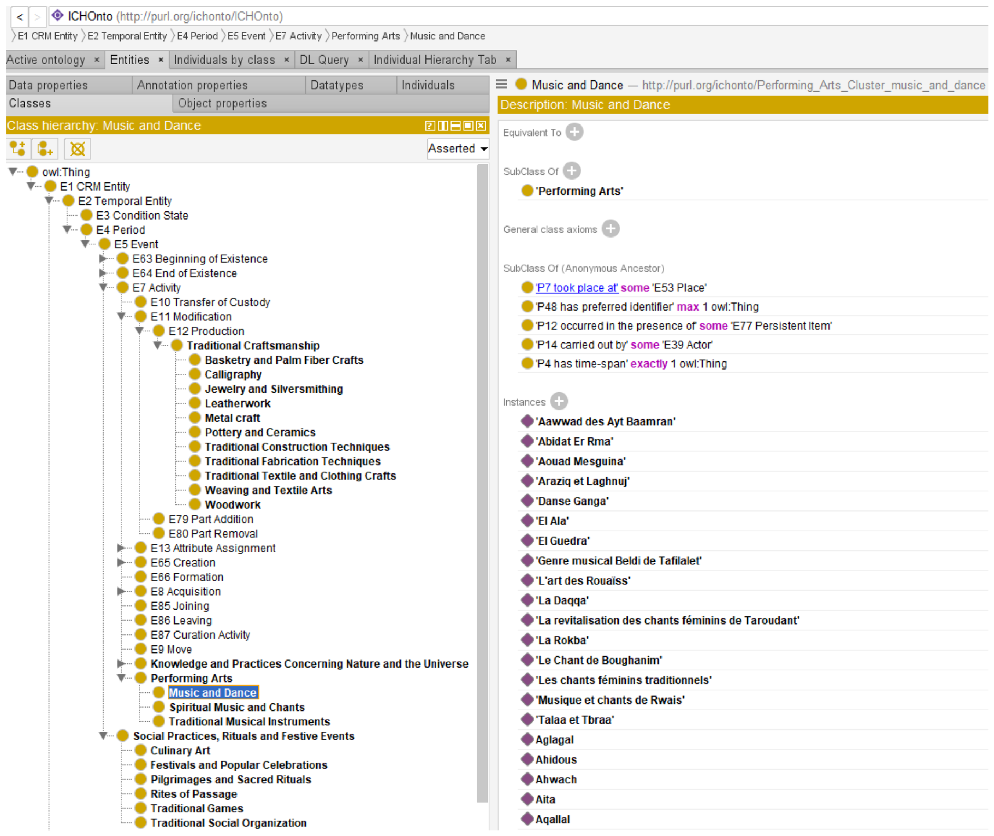Add a sibling class with the toolbar icon
994x836 pixels.
45,149
